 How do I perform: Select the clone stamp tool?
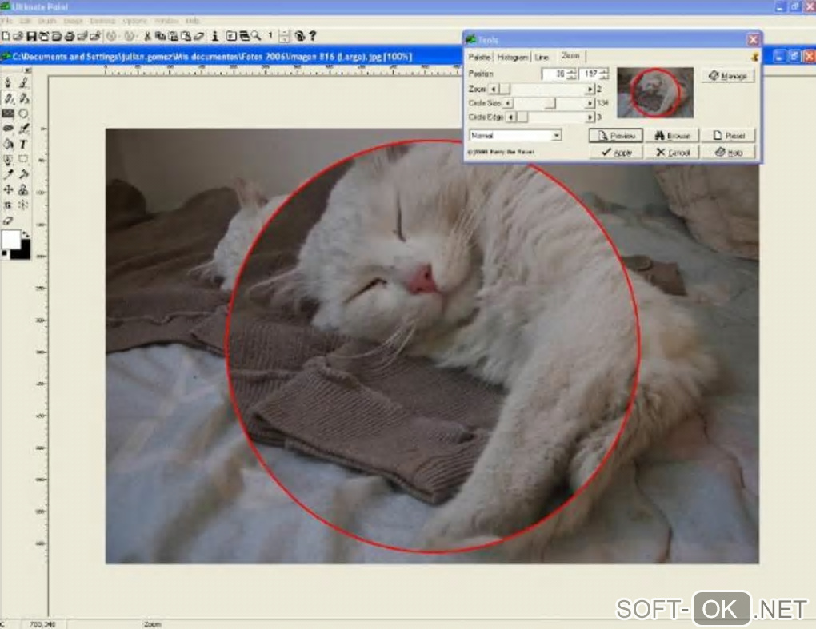click(23, 189)
